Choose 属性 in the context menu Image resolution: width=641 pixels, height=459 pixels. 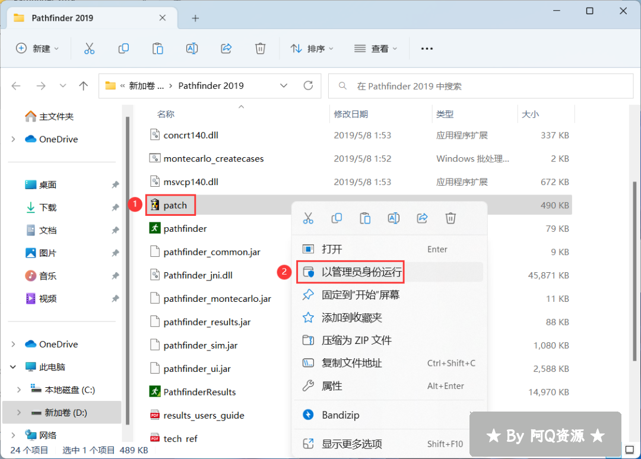click(388, 386)
